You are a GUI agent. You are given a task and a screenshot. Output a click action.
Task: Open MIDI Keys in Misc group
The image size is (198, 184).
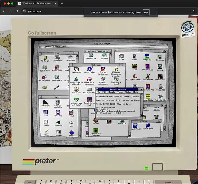coord(59,133)
